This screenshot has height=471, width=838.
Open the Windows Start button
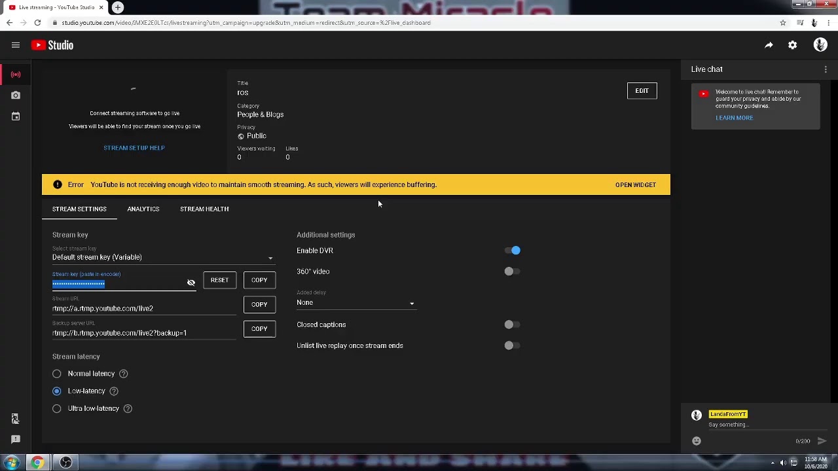[12, 463]
